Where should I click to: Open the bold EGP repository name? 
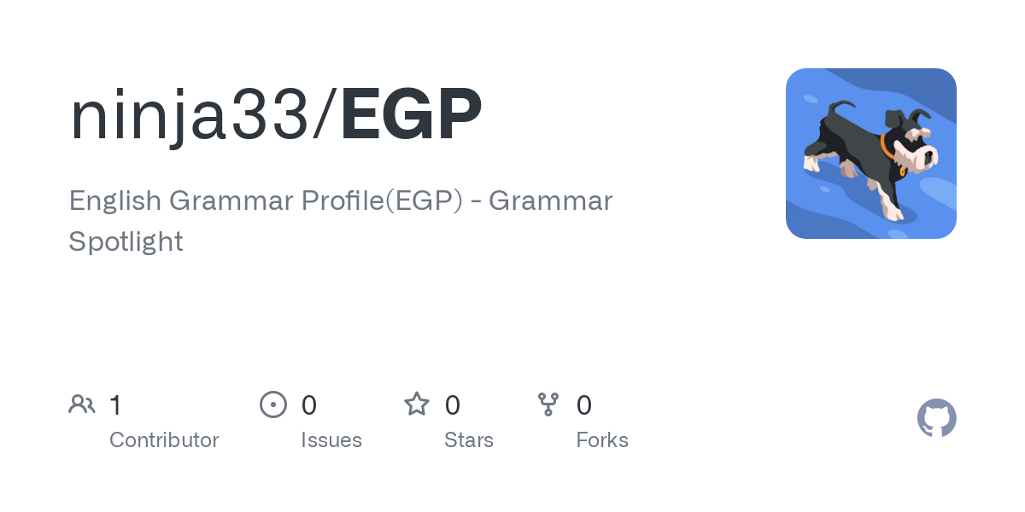click(411, 114)
